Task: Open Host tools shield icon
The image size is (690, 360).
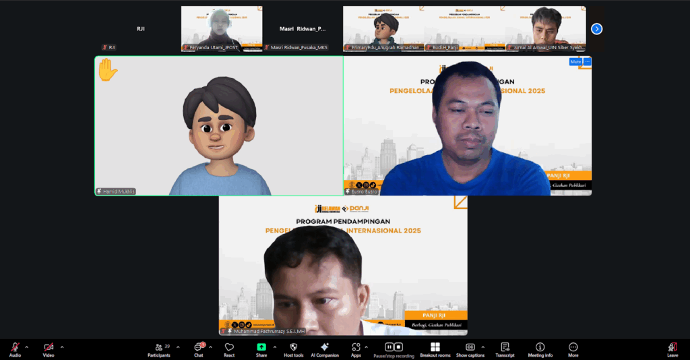Action: [x=294, y=347]
